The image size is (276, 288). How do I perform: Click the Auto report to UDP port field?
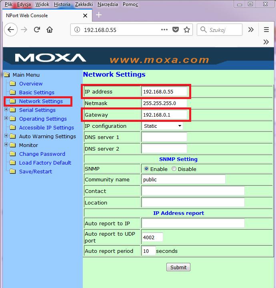(152, 237)
